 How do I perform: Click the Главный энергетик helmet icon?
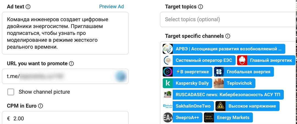pyautogui.click(x=242, y=60)
